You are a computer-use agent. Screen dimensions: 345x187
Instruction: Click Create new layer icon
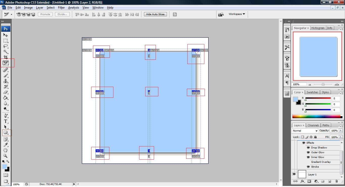[330, 181]
